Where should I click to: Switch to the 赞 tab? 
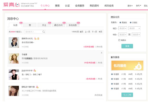pyautogui.click(x=30, y=25)
